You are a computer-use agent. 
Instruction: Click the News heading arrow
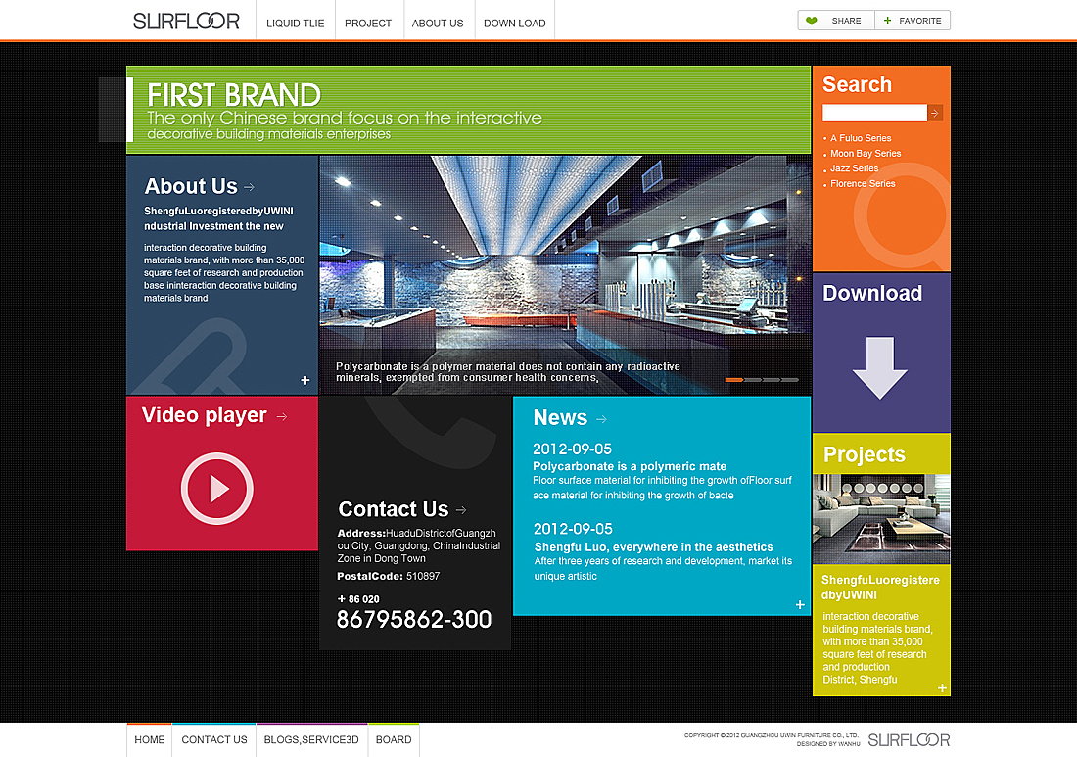point(602,419)
